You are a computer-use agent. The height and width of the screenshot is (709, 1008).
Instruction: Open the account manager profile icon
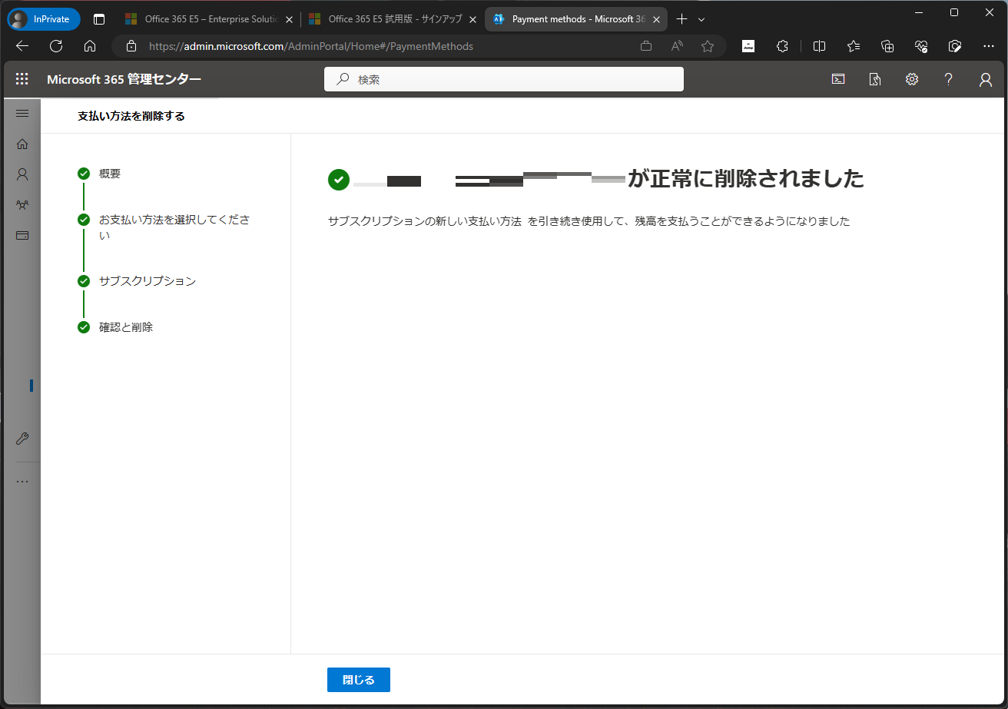click(986, 79)
